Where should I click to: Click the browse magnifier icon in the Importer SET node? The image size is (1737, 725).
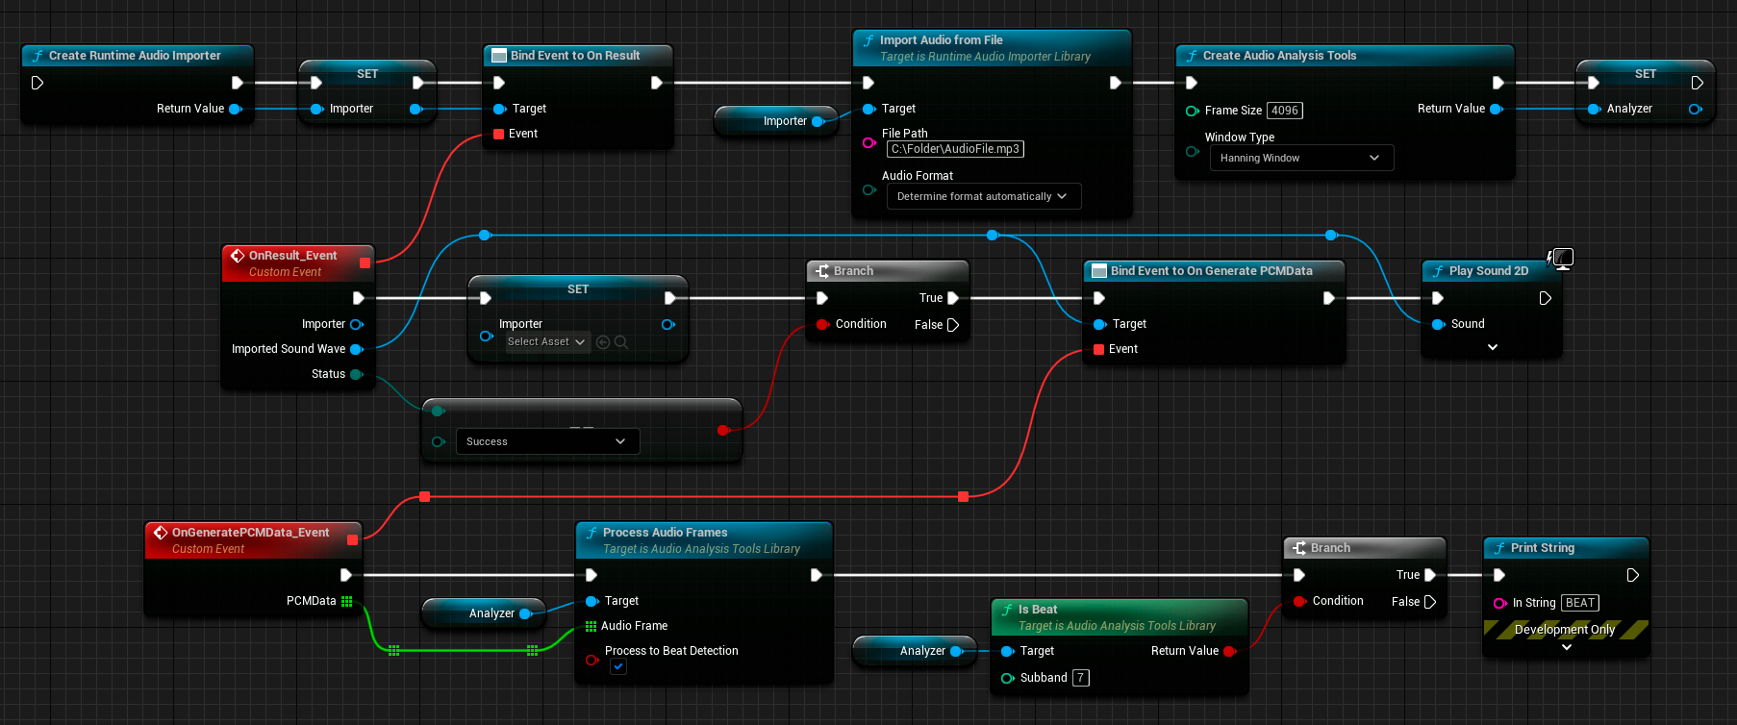(621, 342)
